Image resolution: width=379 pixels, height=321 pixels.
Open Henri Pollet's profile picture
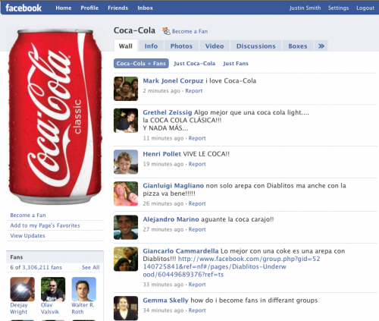126,162
